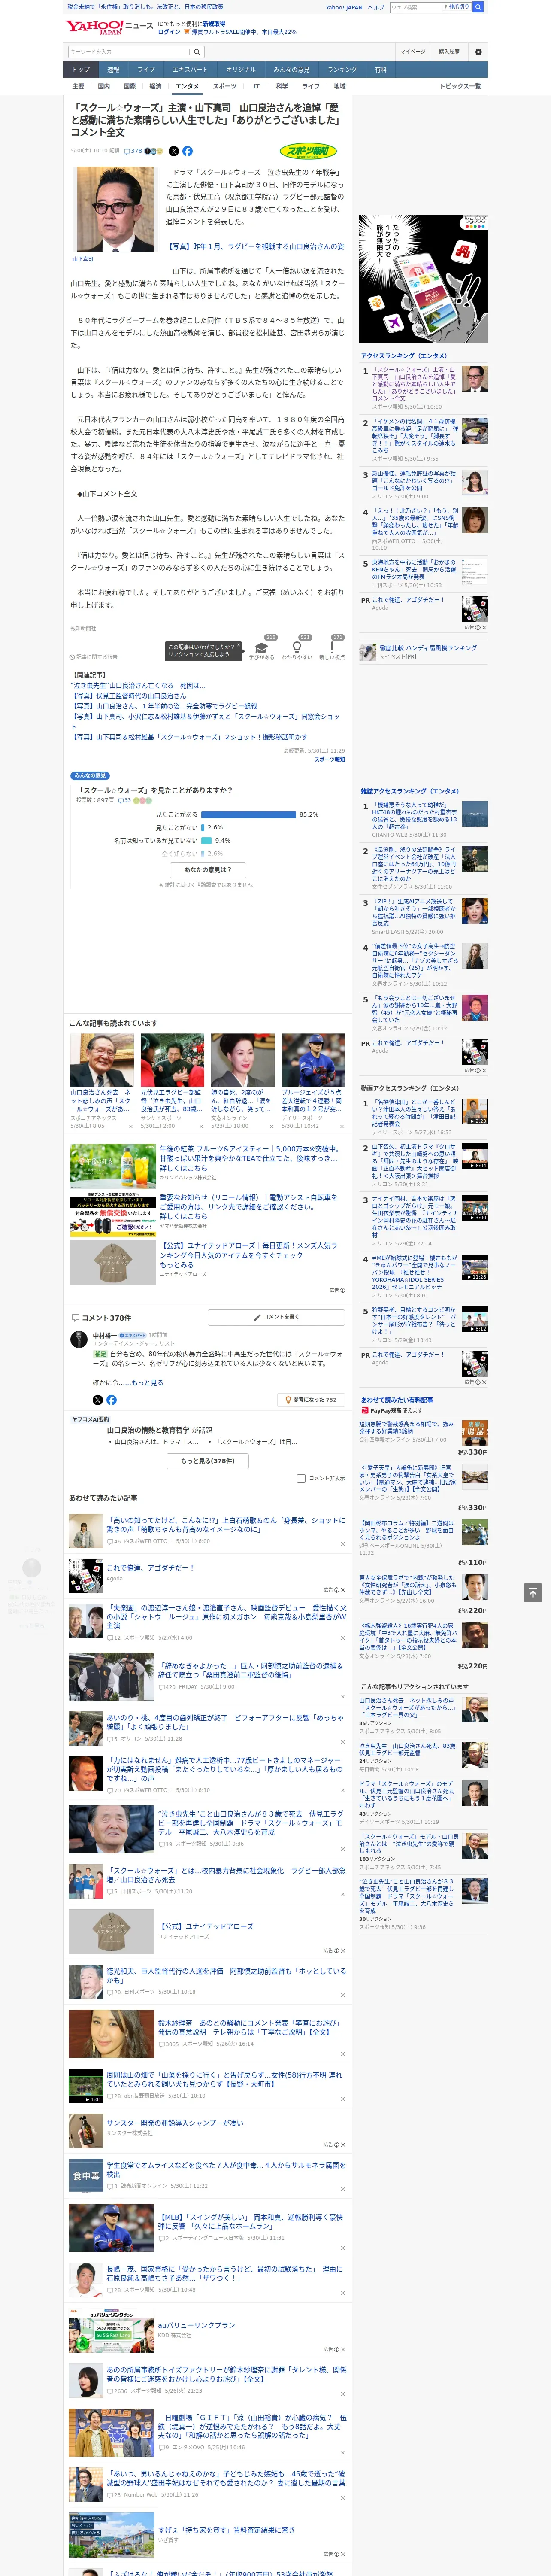Select the ライブ navigation tab
This screenshot has height=2576, width=551.
(x=146, y=70)
